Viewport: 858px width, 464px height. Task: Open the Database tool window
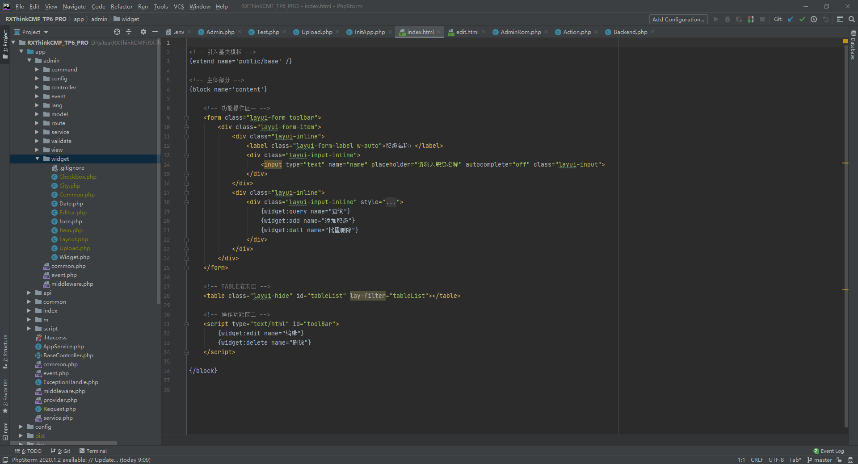[x=853, y=45]
